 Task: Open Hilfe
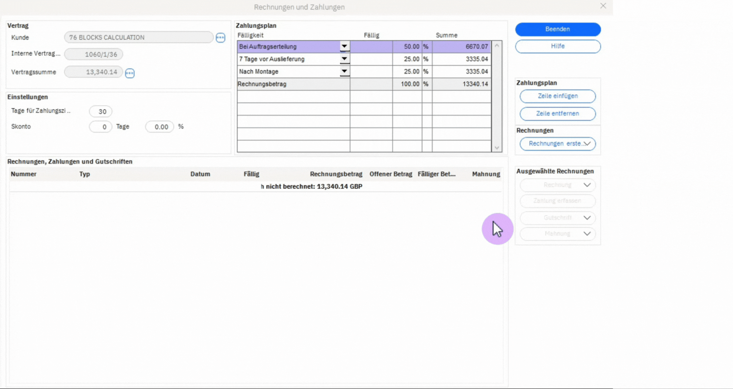coord(557,46)
